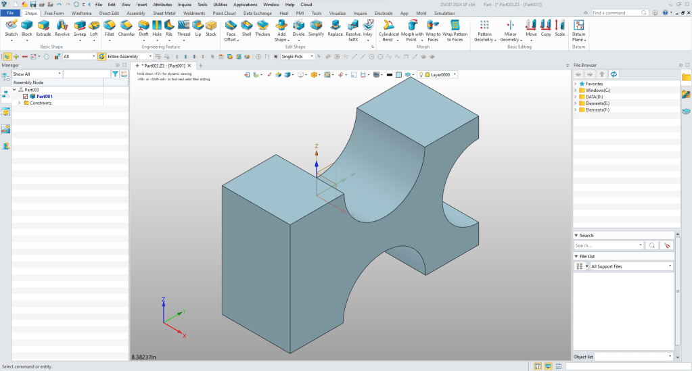Expand the Windows(C:) folder in File Browser

click(x=576, y=90)
